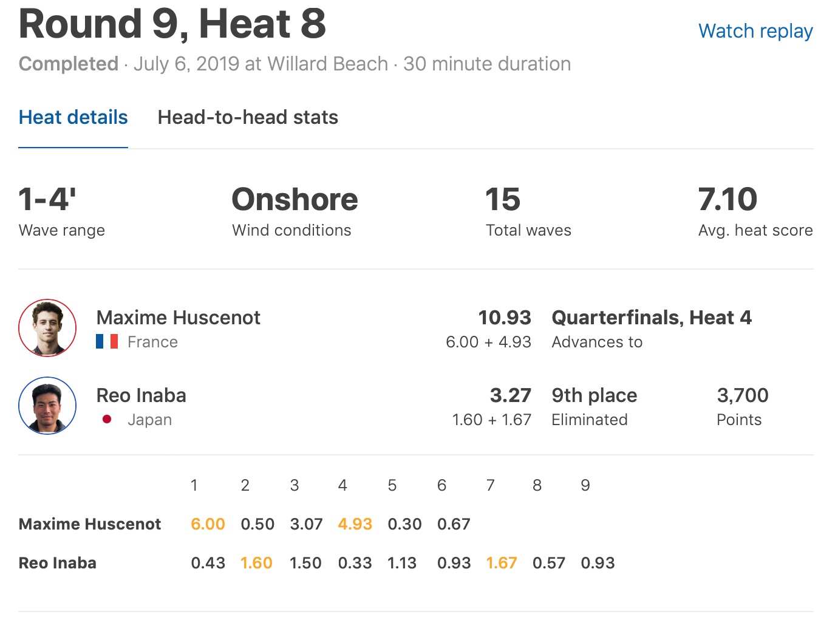Select the Heat details tab
Viewport: 838px width, 617px height.
[73, 117]
